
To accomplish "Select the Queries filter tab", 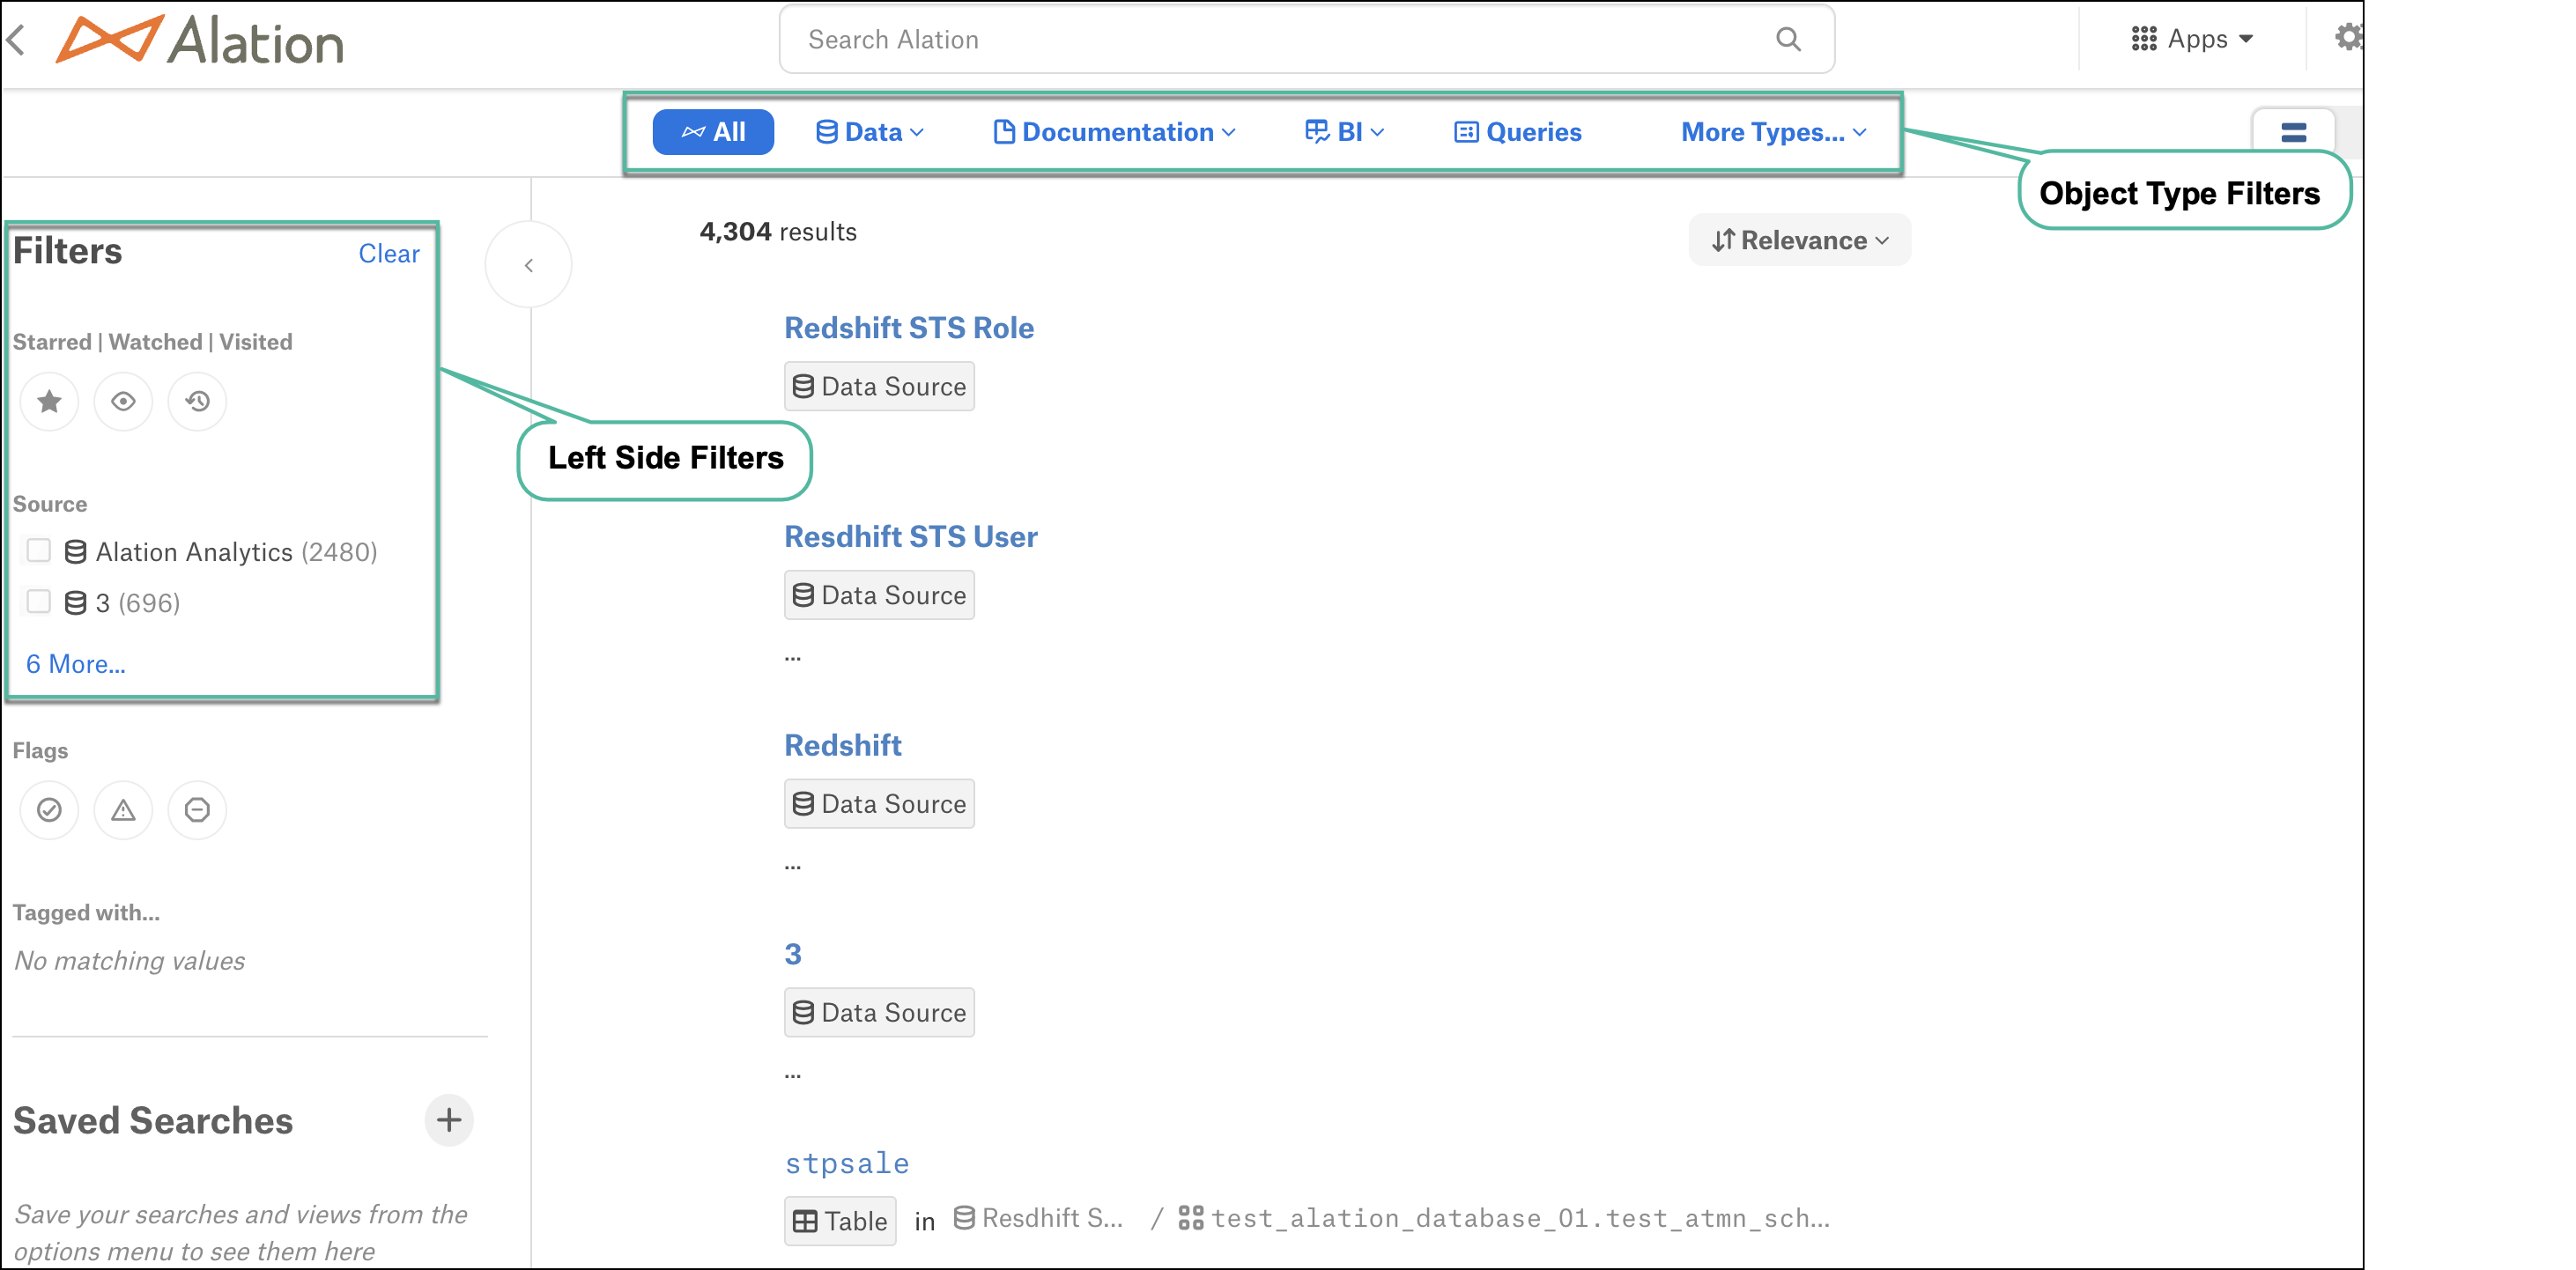I will point(1517,132).
